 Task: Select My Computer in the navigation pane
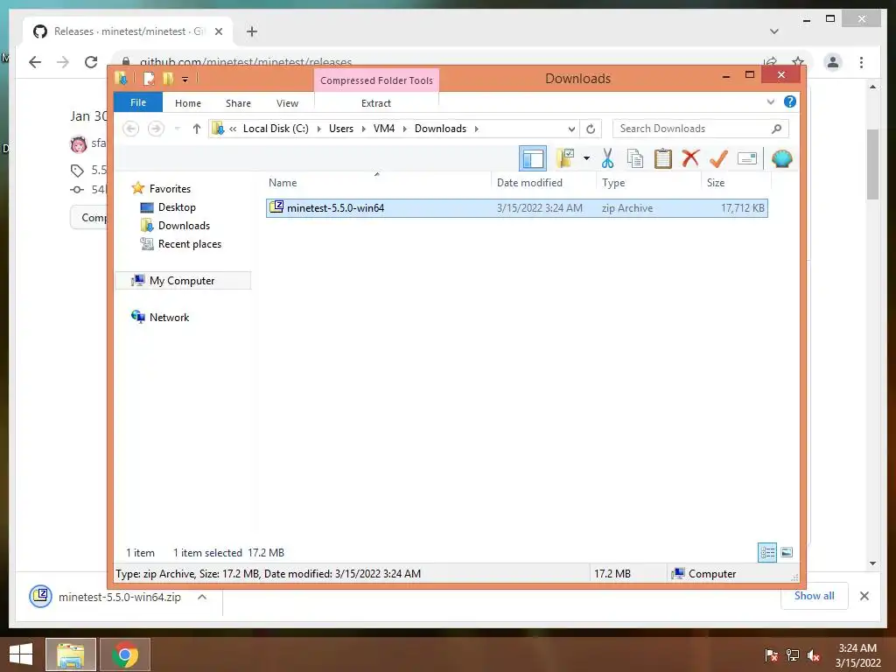click(x=182, y=281)
